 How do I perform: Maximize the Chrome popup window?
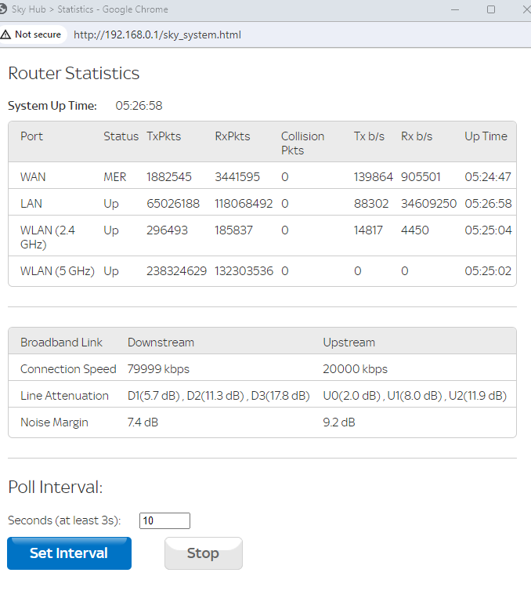tap(491, 9)
